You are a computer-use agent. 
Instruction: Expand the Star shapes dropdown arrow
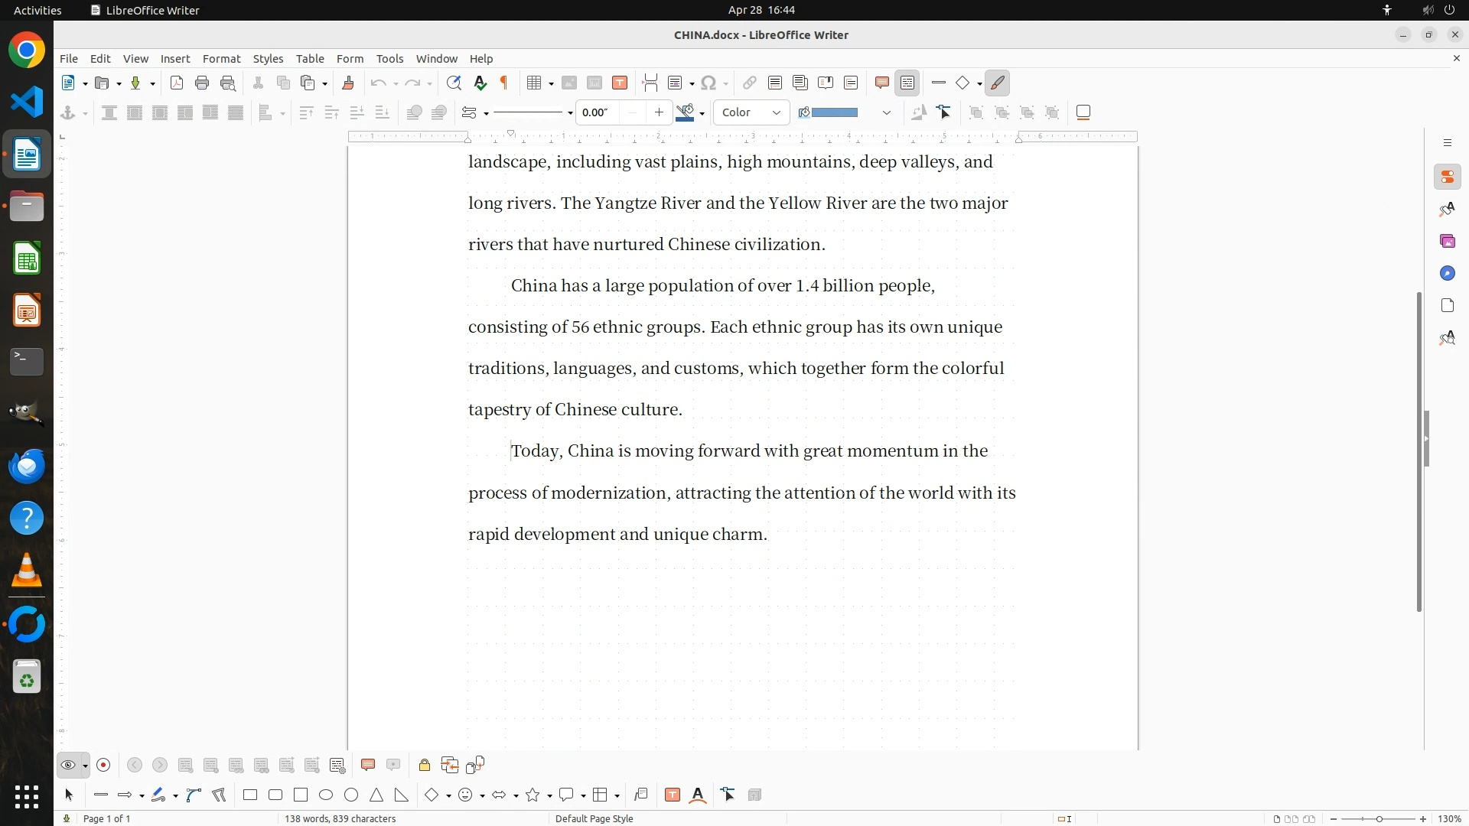tap(549, 796)
